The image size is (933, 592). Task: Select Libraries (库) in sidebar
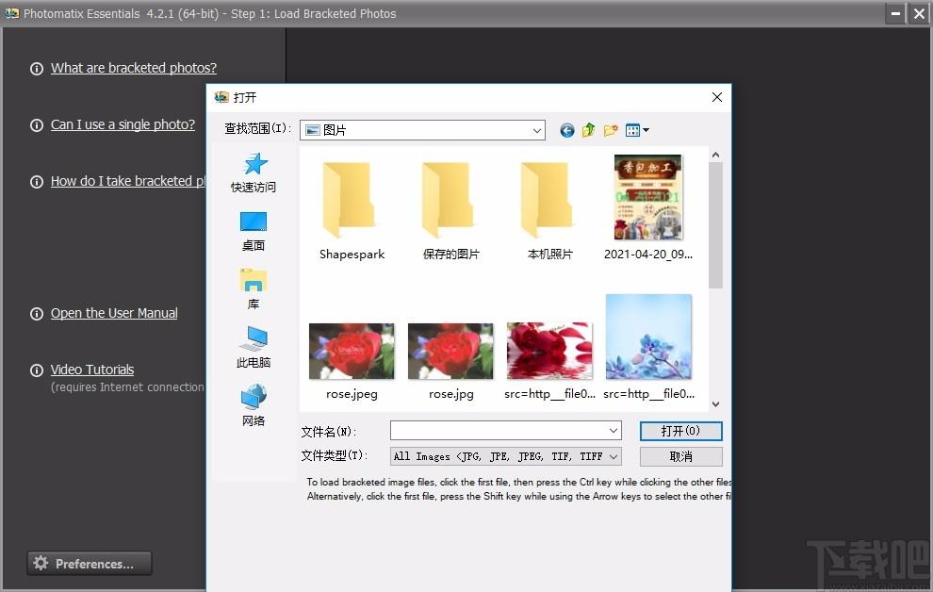coord(254,289)
